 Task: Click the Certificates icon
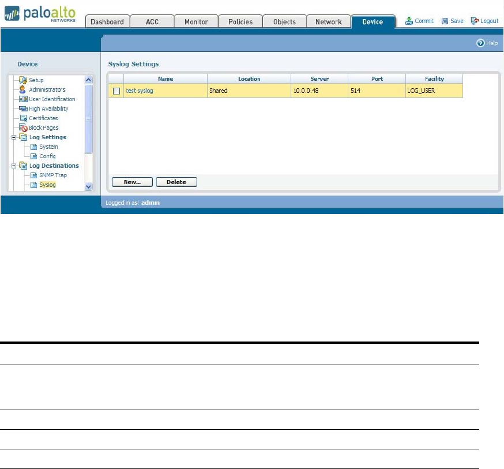23,118
